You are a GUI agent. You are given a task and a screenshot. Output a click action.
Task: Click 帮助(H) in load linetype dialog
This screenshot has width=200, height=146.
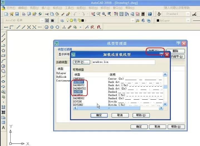(141, 115)
